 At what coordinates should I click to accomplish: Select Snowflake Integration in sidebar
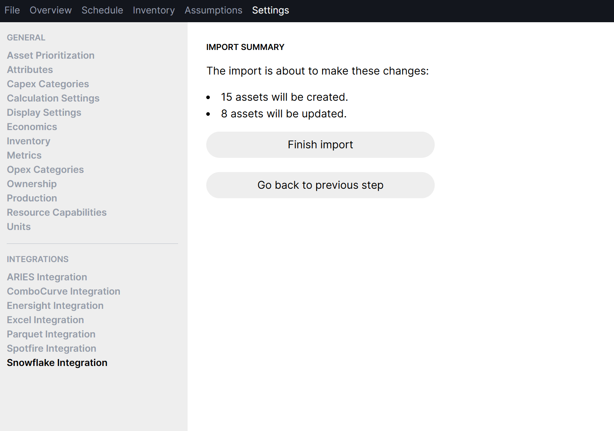[x=57, y=363]
